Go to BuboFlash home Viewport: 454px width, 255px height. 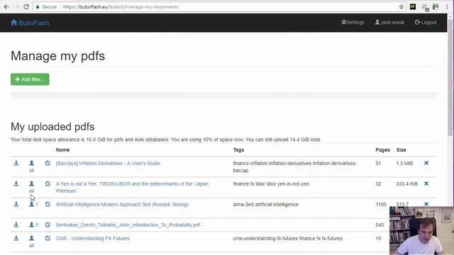30,23
